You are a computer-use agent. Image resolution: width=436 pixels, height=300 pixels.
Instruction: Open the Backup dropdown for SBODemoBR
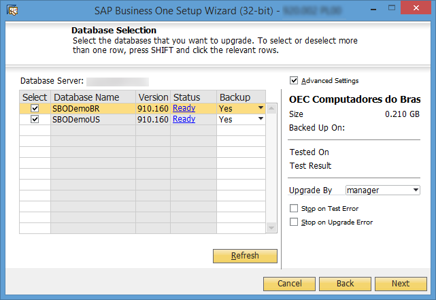(261, 107)
